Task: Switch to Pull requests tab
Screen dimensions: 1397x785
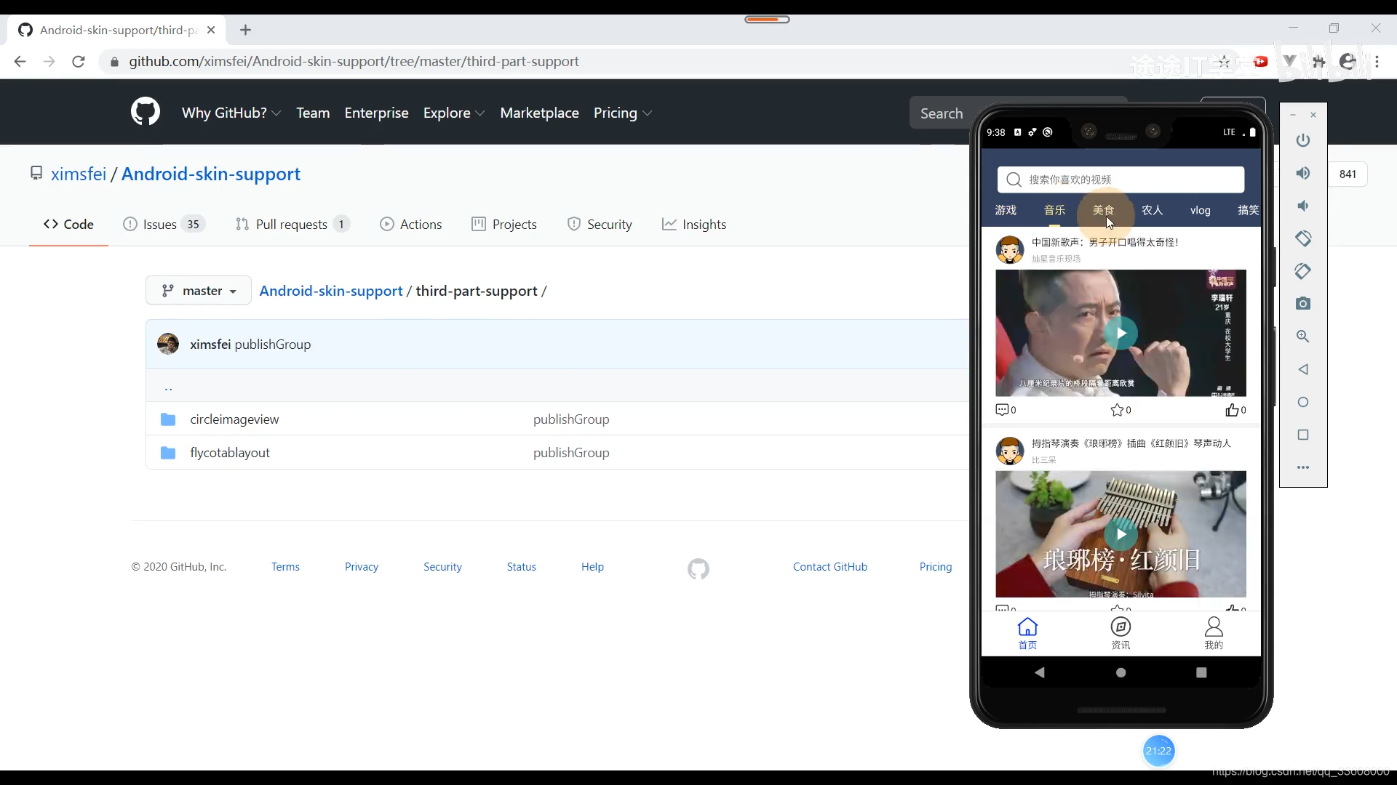Action: (292, 225)
